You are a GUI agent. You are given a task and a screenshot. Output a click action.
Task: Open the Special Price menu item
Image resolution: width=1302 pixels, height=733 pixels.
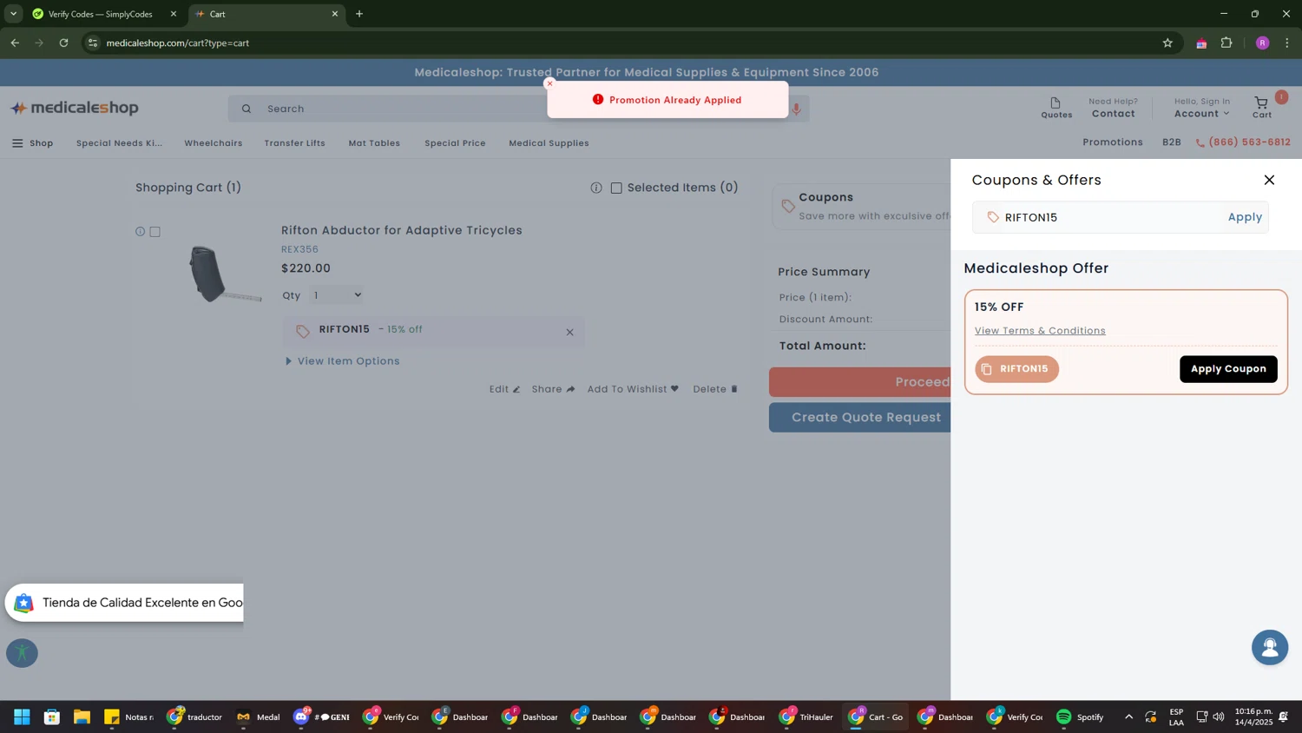click(455, 143)
